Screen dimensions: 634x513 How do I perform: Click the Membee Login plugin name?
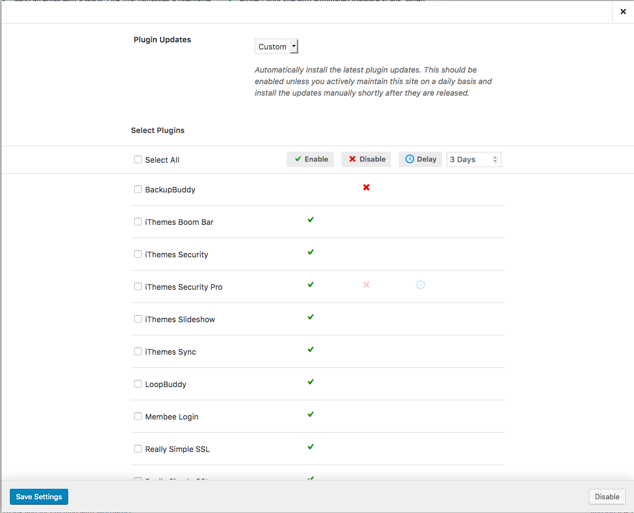pyautogui.click(x=172, y=417)
